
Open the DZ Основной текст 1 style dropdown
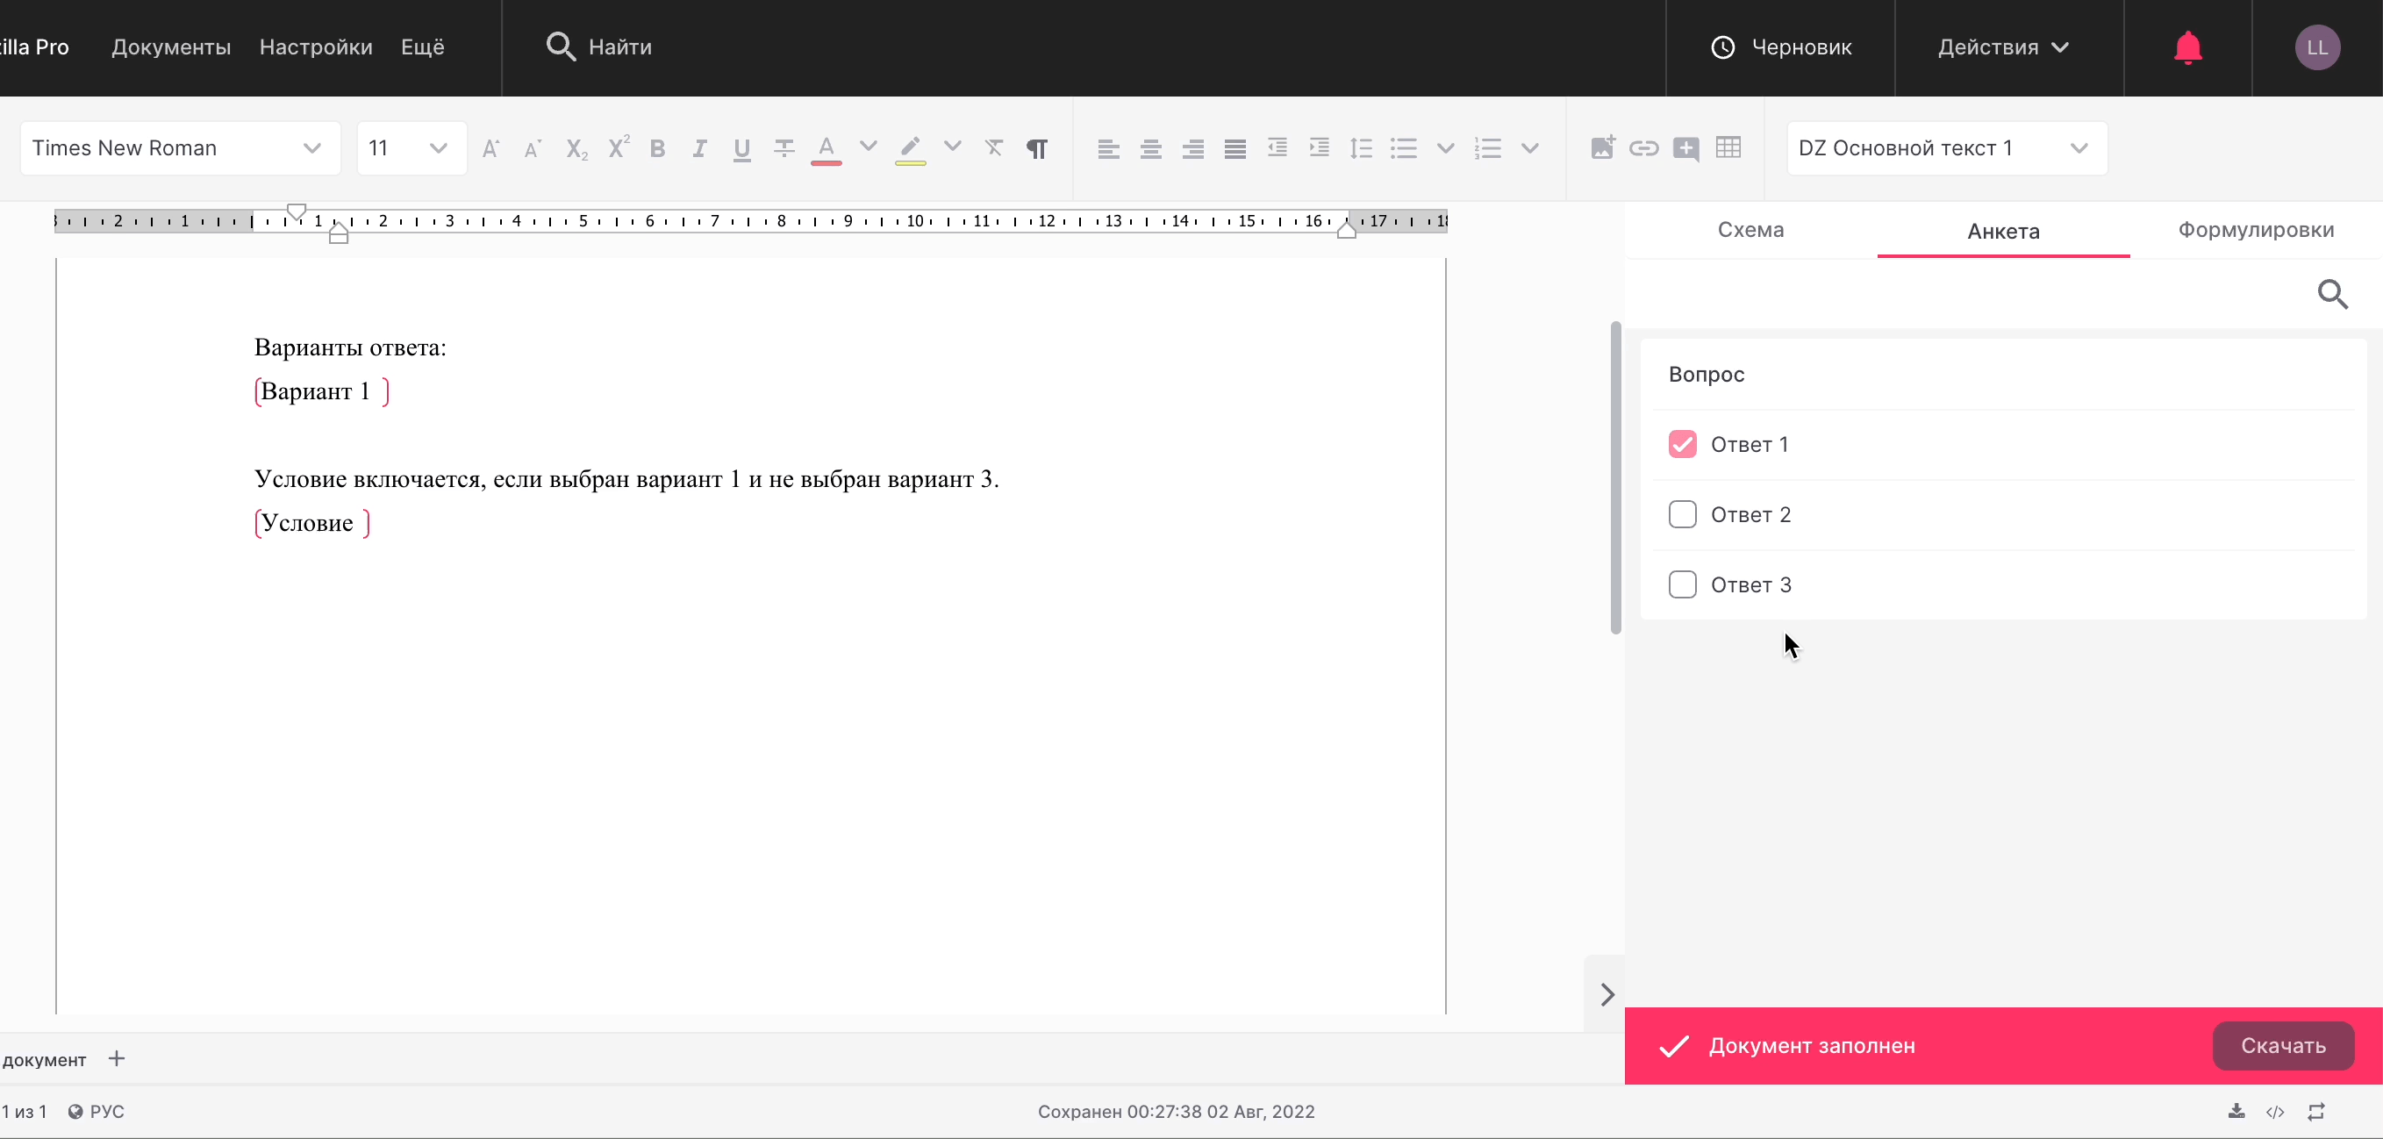tap(1945, 148)
